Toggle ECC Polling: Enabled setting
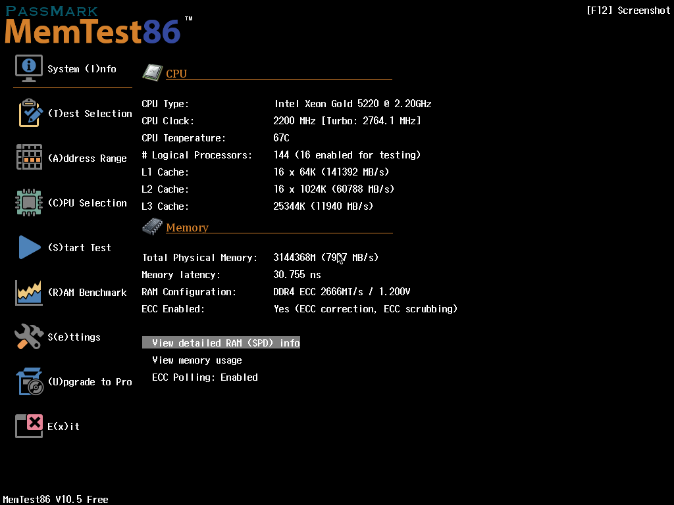The width and height of the screenshot is (674, 505). pyautogui.click(x=205, y=377)
